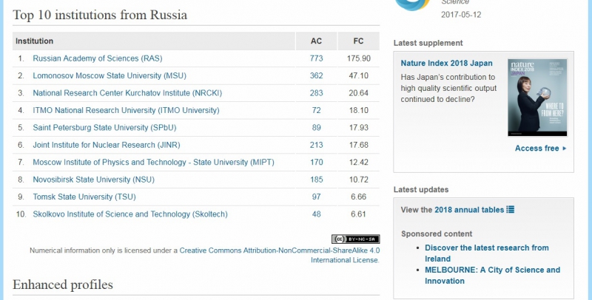This screenshot has height=300, width=592.
Task: Open Lomonosov Moscow State University (MSU) link
Action: pos(109,75)
